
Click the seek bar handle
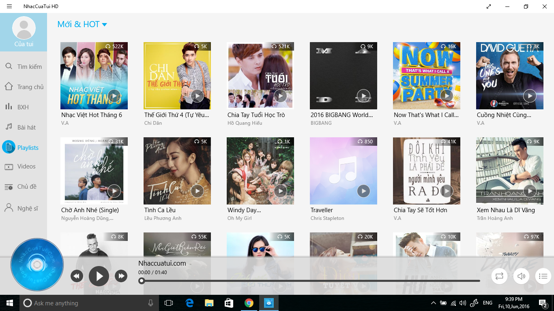(142, 281)
